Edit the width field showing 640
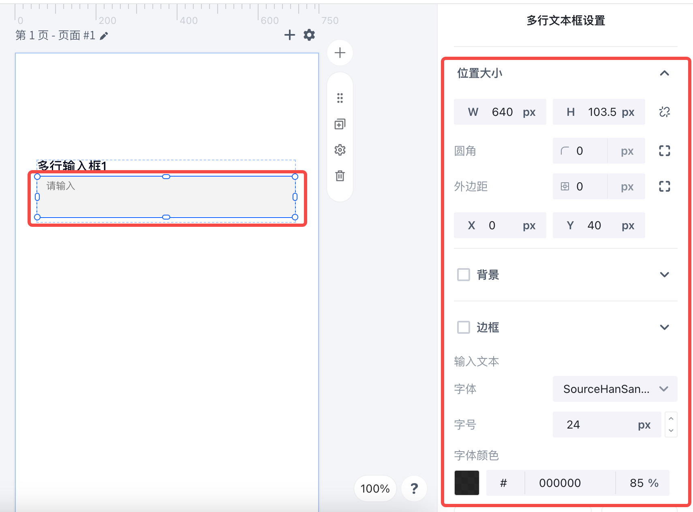This screenshot has width=693, height=512. tap(500, 112)
